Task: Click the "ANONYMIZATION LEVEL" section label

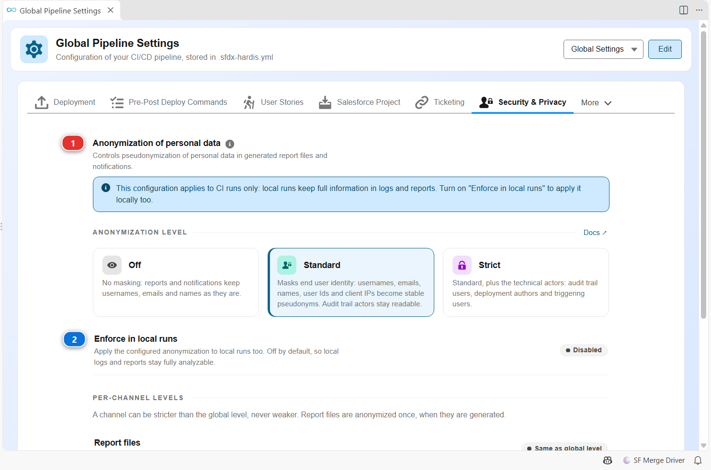Action: (140, 233)
